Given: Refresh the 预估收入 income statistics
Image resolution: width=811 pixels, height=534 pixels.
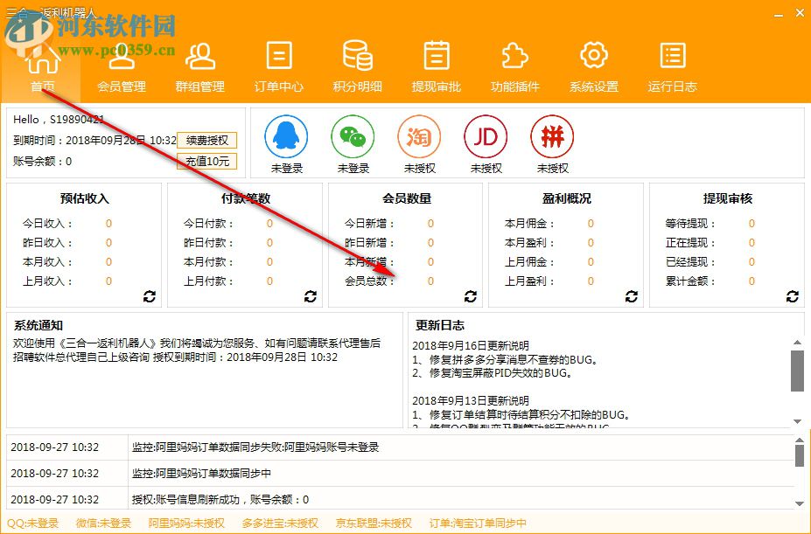Looking at the screenshot, I should (150, 296).
